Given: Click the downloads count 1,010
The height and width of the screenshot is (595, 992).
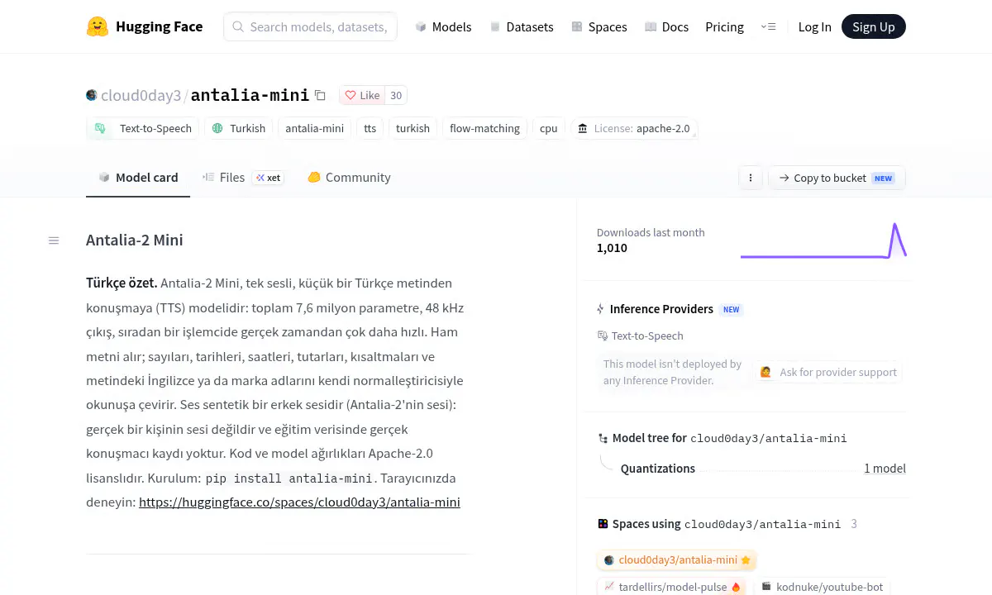Looking at the screenshot, I should [612, 248].
